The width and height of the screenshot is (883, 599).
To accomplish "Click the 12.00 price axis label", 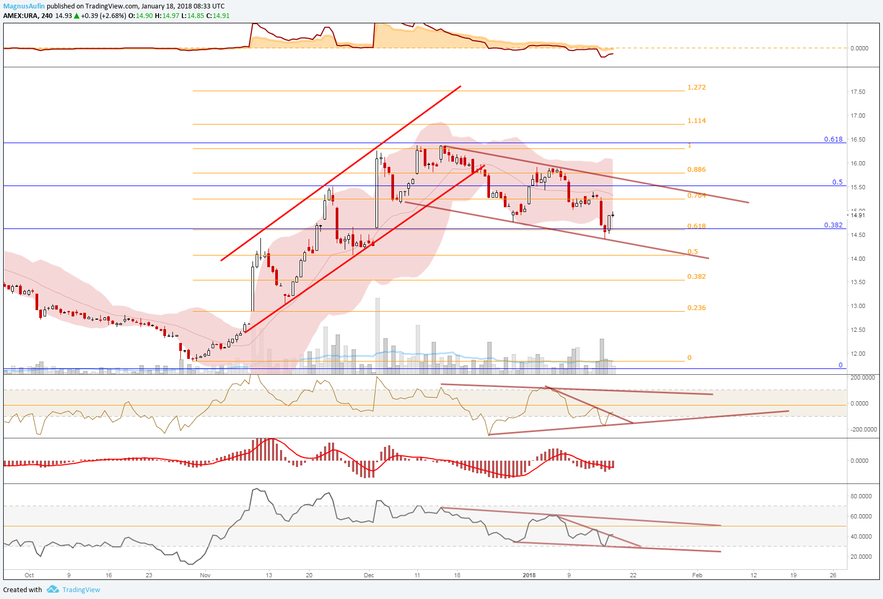I will [x=858, y=354].
